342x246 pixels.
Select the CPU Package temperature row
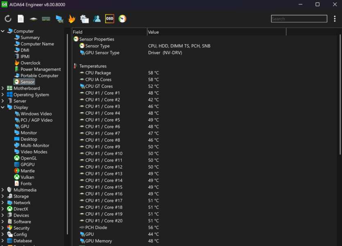click(205, 73)
